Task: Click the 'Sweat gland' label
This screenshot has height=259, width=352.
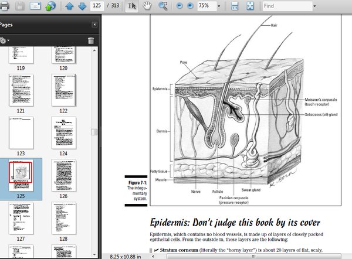Action: pyautogui.click(x=251, y=190)
